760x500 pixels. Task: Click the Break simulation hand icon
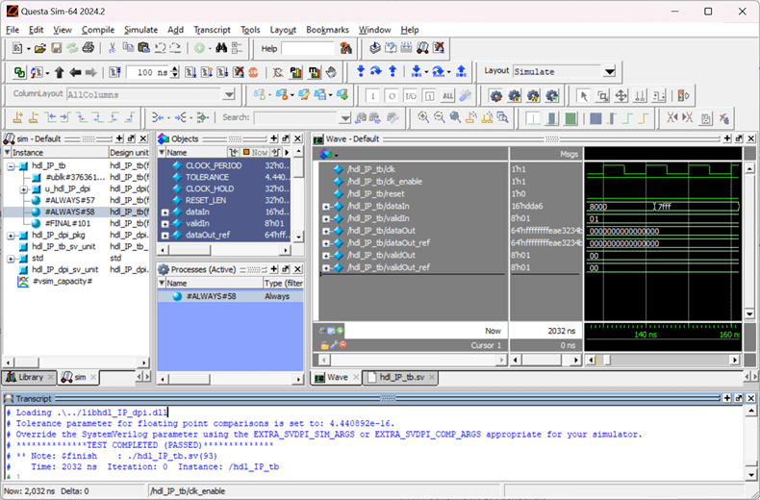pyautogui.click(x=331, y=72)
